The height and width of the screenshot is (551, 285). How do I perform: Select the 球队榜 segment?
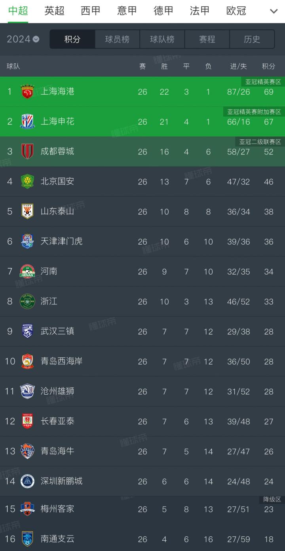pos(162,39)
